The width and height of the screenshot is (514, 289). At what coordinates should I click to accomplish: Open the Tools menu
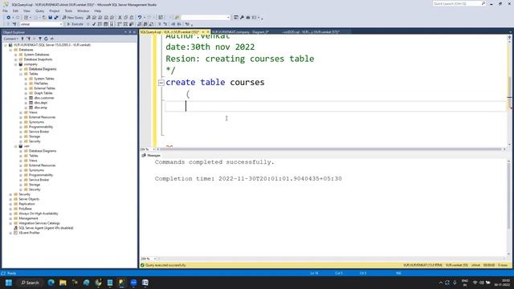pyautogui.click(x=68, y=10)
